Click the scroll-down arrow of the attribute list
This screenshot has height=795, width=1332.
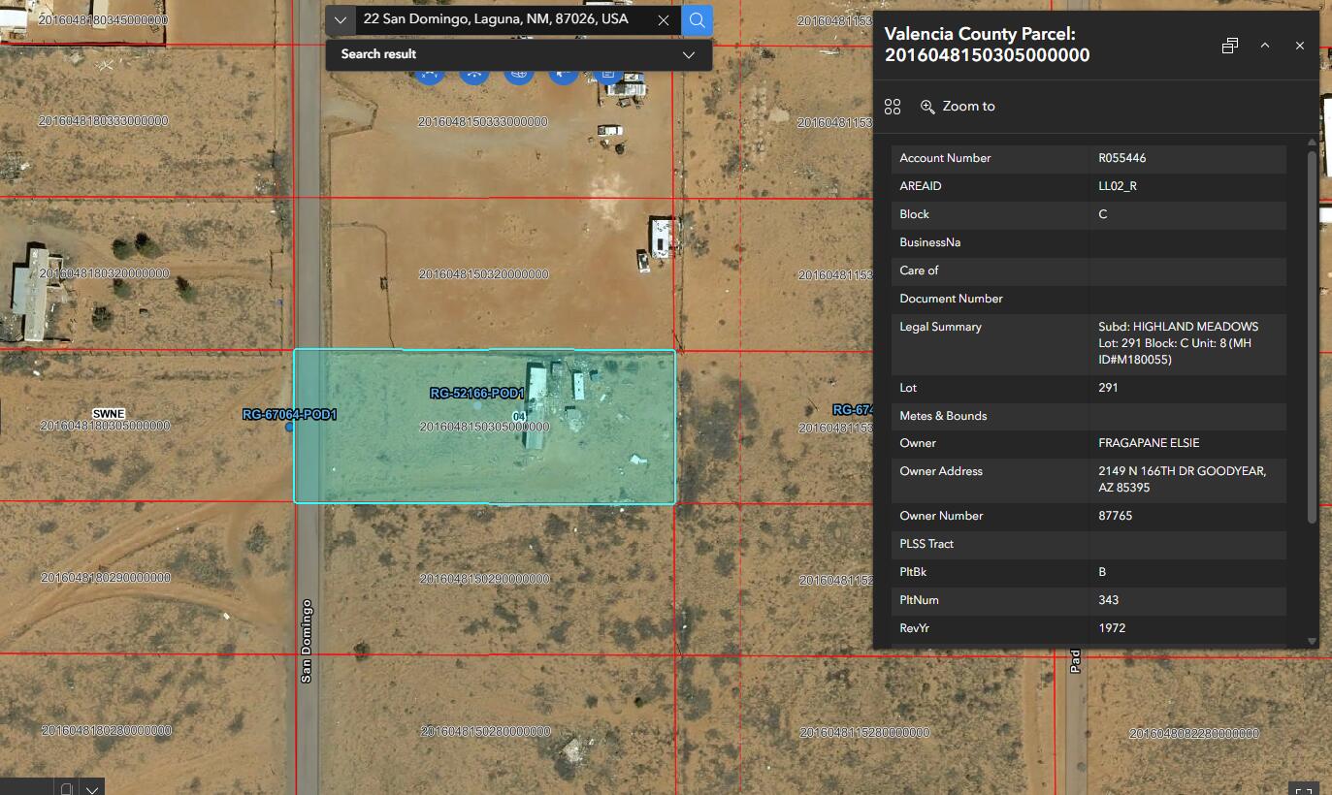tap(1313, 641)
